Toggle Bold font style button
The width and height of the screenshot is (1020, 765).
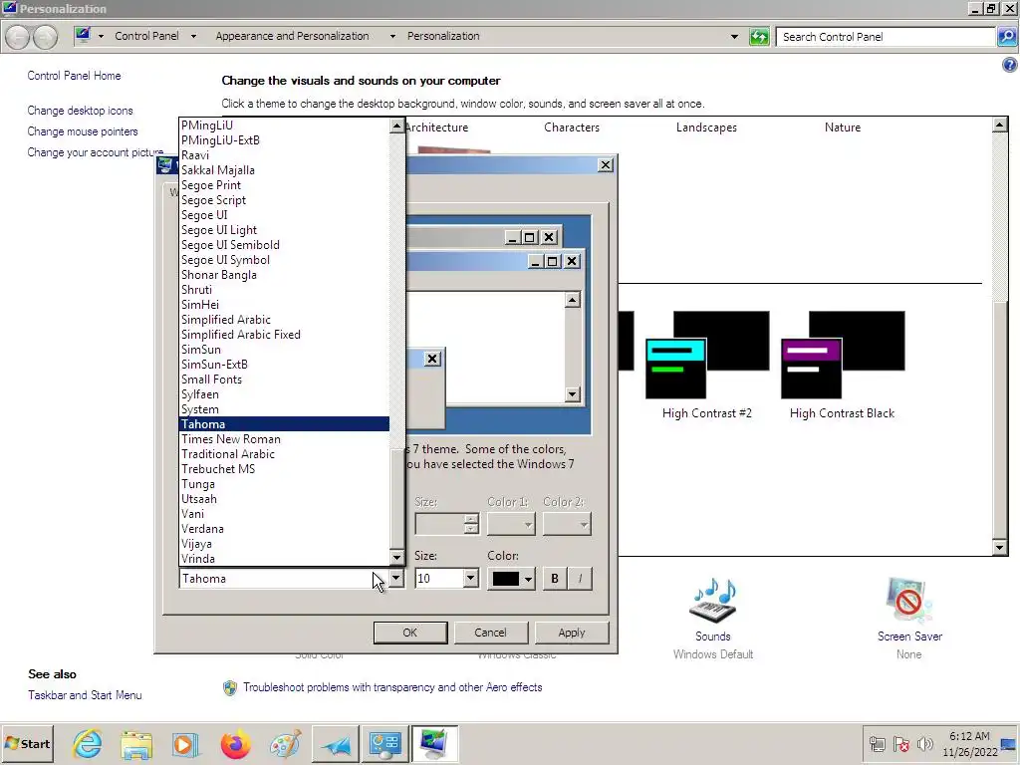[x=555, y=579]
